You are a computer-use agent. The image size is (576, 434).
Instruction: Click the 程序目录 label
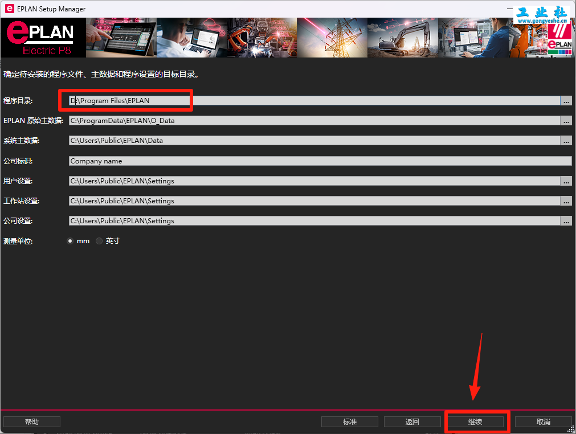[18, 101]
